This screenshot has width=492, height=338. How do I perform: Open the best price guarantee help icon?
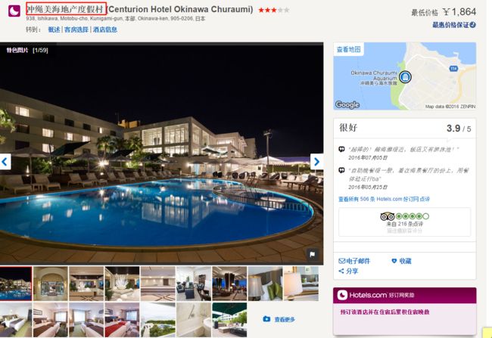[472, 25]
